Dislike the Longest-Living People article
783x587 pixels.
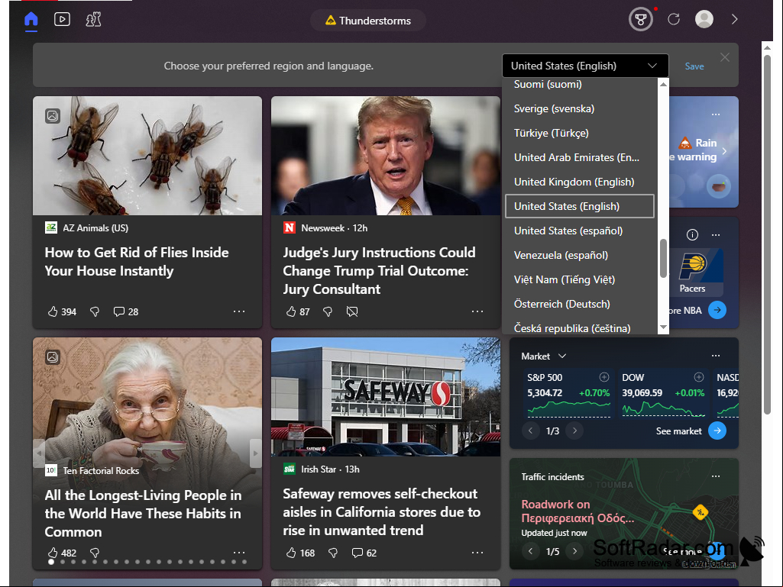pos(95,553)
